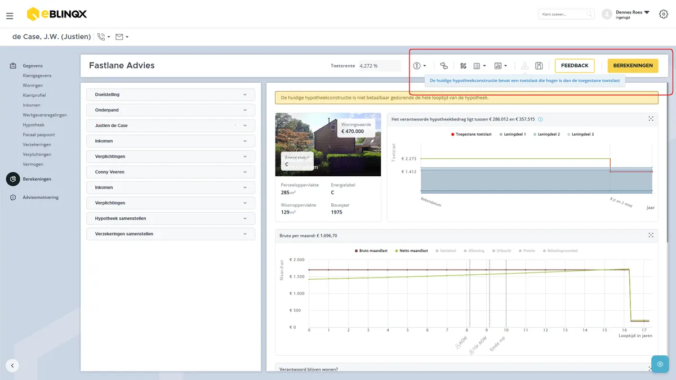Open the chart report dropdown icon
676x380 pixels.
point(501,66)
